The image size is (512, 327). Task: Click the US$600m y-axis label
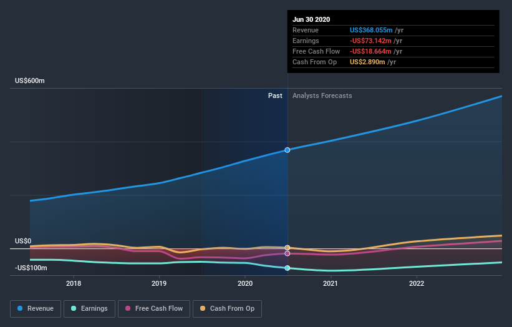pyautogui.click(x=30, y=81)
